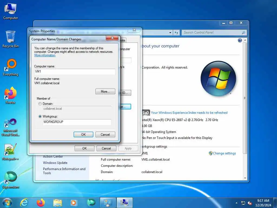Open Windows Explorer from the taskbar
Viewport: 277px width, 208px height.
(x=58, y=203)
